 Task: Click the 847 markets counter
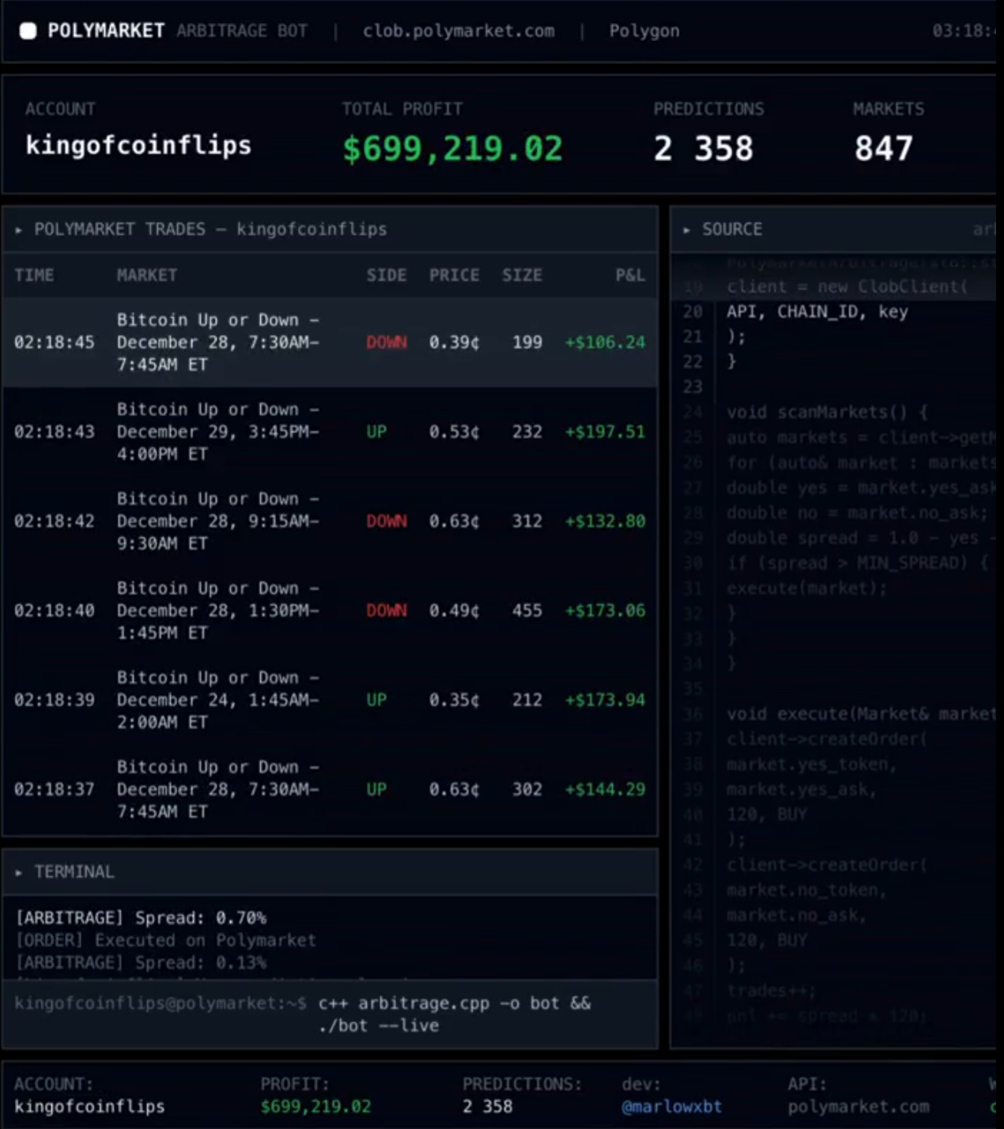point(883,149)
